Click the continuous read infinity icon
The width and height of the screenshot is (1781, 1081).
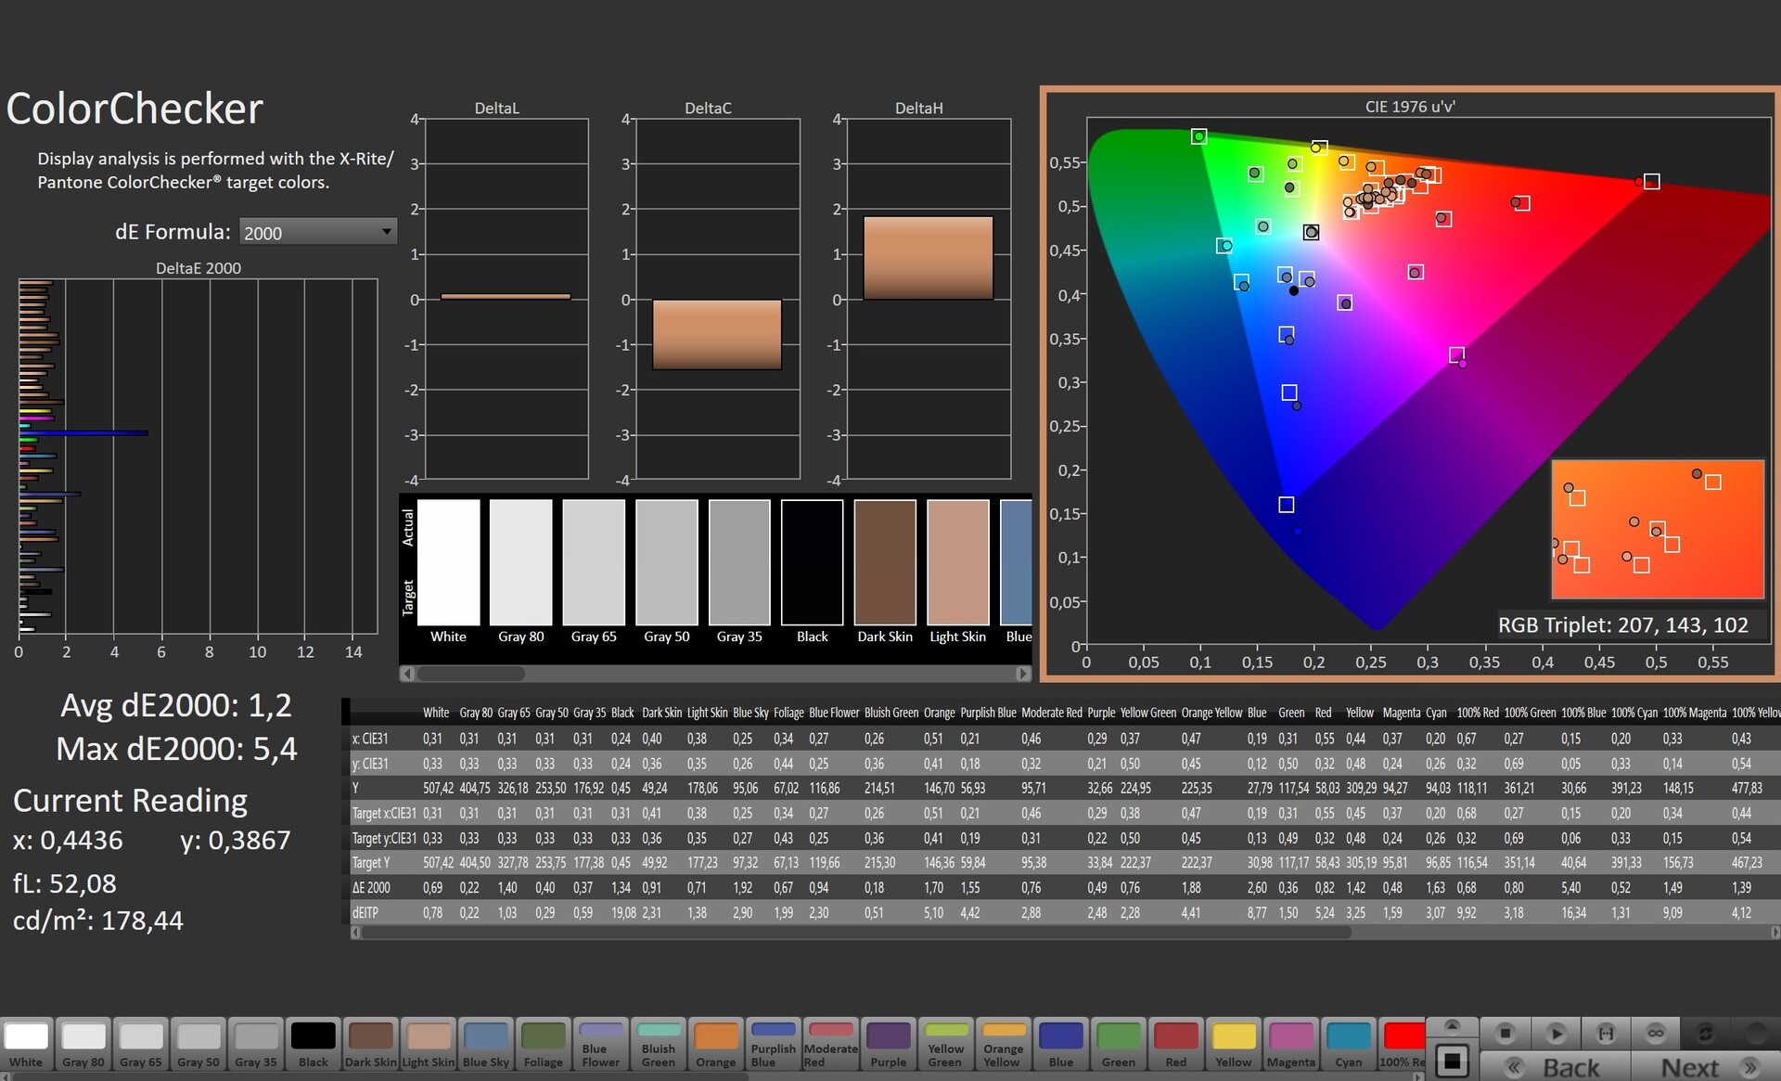point(1656,1033)
